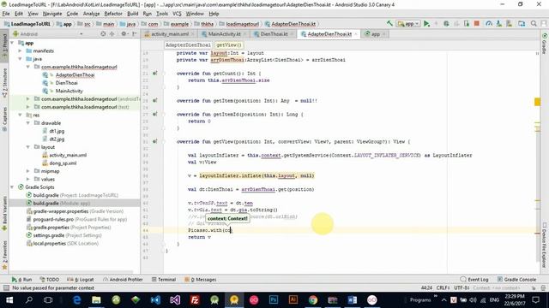Open the app run configuration dropdown
This screenshot has width=549, height=308.
click(x=408, y=23)
